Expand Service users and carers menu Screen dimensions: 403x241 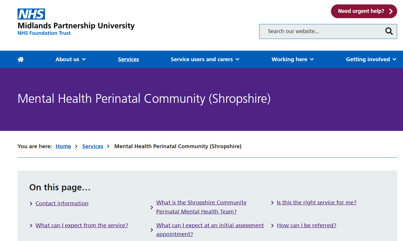coord(205,59)
